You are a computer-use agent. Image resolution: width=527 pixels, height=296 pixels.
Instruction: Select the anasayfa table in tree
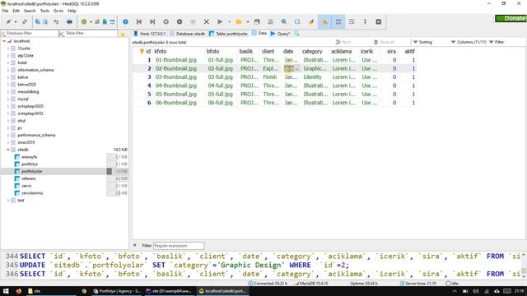click(29, 157)
